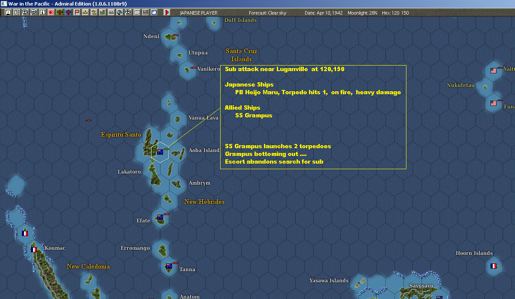Click 'Sub attack near Luganville' report heading
515x299 pixels.
click(285, 69)
